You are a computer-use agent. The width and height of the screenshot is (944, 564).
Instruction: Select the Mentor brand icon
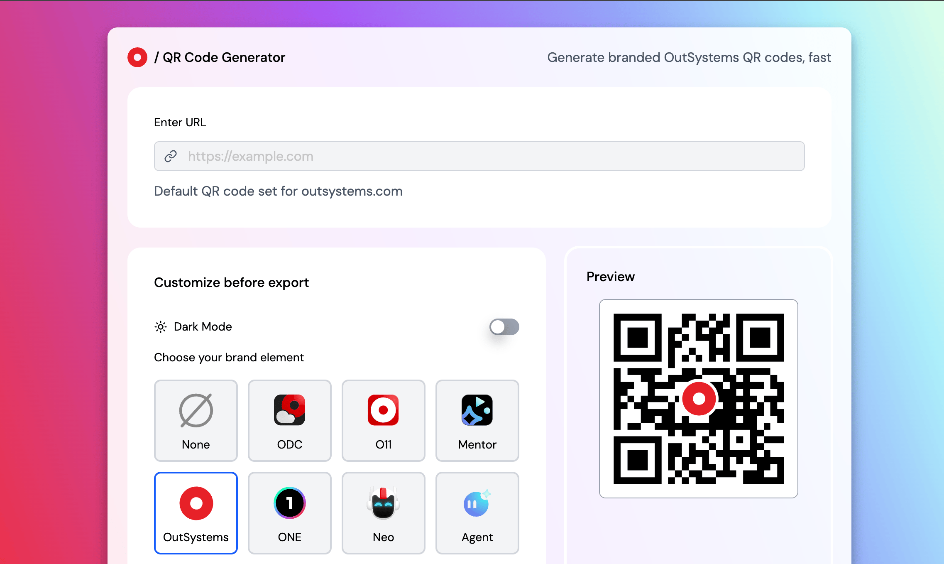[477, 410]
